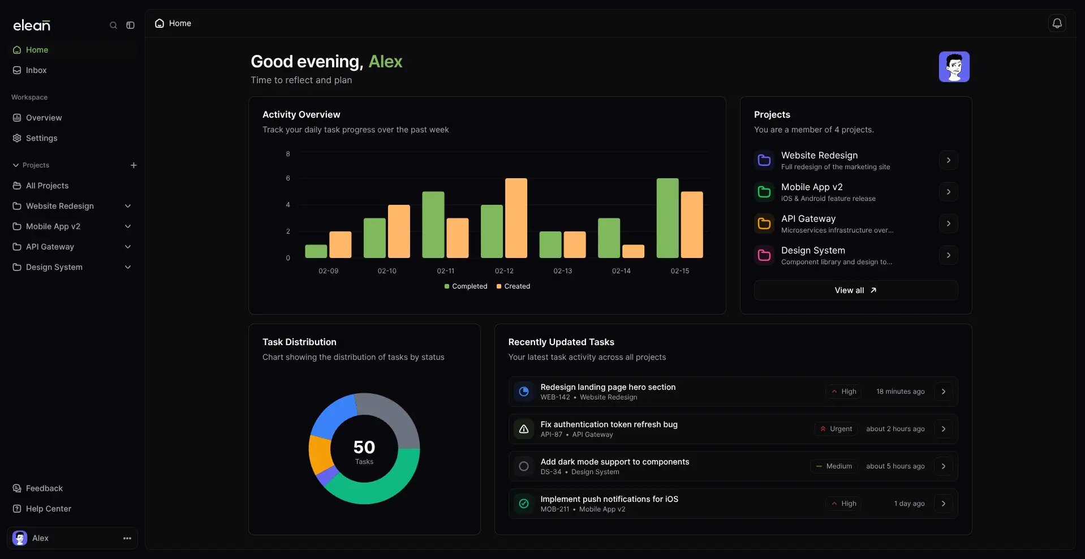Open the Inbox from sidebar
The image size is (1085, 559).
(x=35, y=70)
